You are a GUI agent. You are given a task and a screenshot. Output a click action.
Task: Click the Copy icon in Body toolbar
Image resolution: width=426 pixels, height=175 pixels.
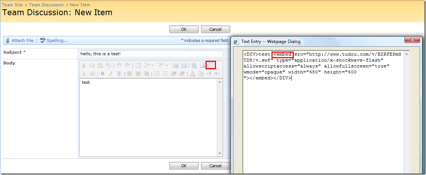[x=92, y=65]
